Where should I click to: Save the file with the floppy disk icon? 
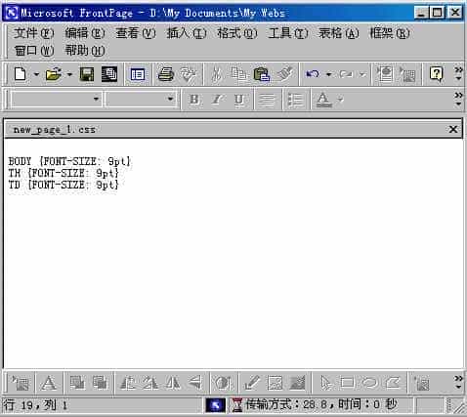tap(87, 74)
